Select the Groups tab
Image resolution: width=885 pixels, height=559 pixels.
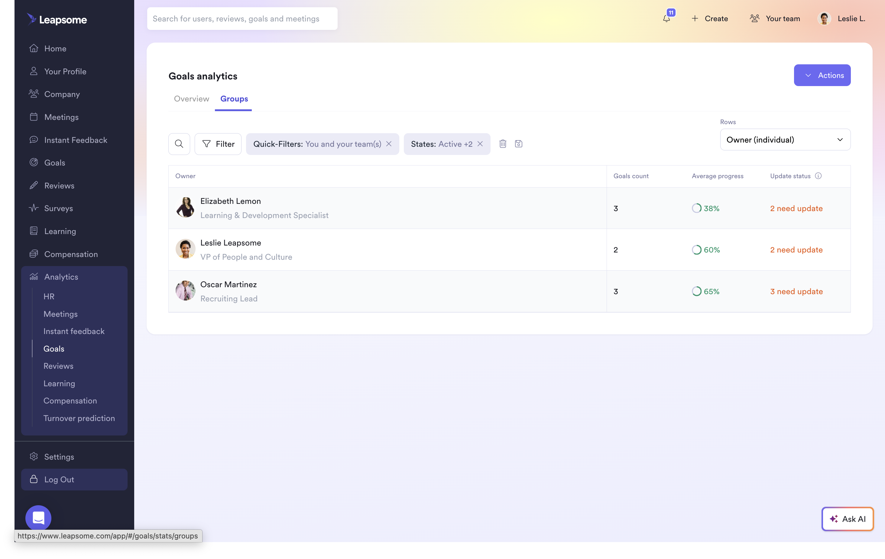[x=234, y=98]
